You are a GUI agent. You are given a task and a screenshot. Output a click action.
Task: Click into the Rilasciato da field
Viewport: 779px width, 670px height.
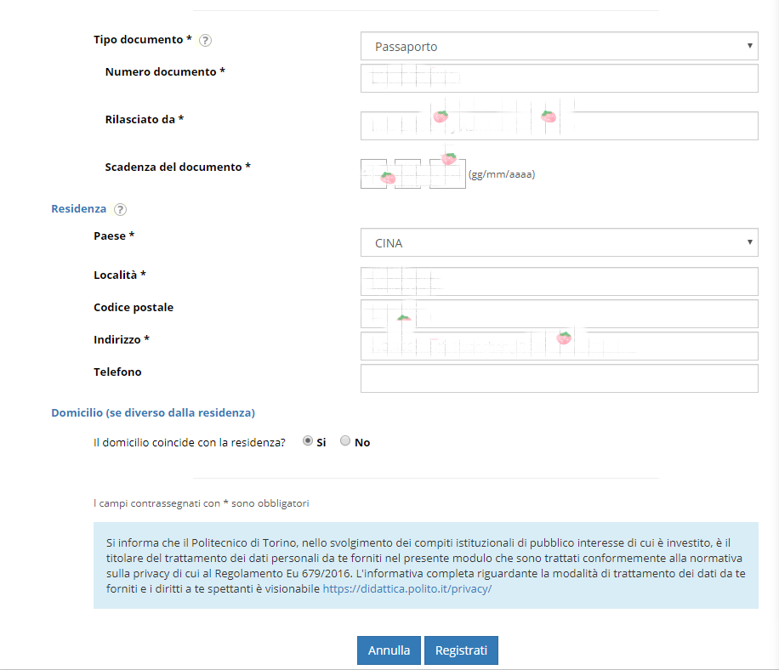[559, 126]
